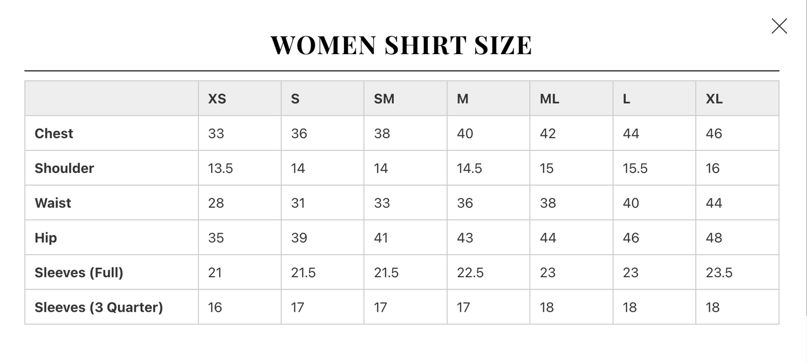Viewport: 807px width, 363px height.
Task: Click chest value 42 under ML
Action: (548, 133)
